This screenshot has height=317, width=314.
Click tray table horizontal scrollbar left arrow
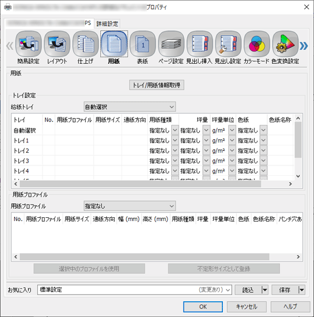click(x=16, y=184)
